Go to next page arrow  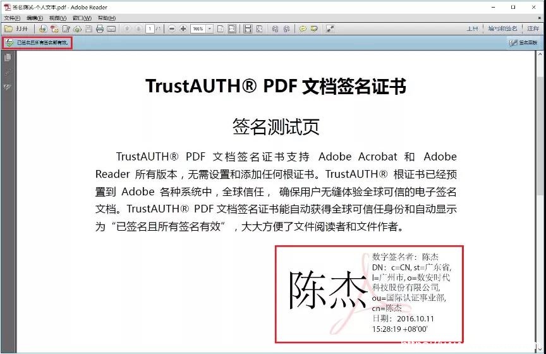[138, 29]
